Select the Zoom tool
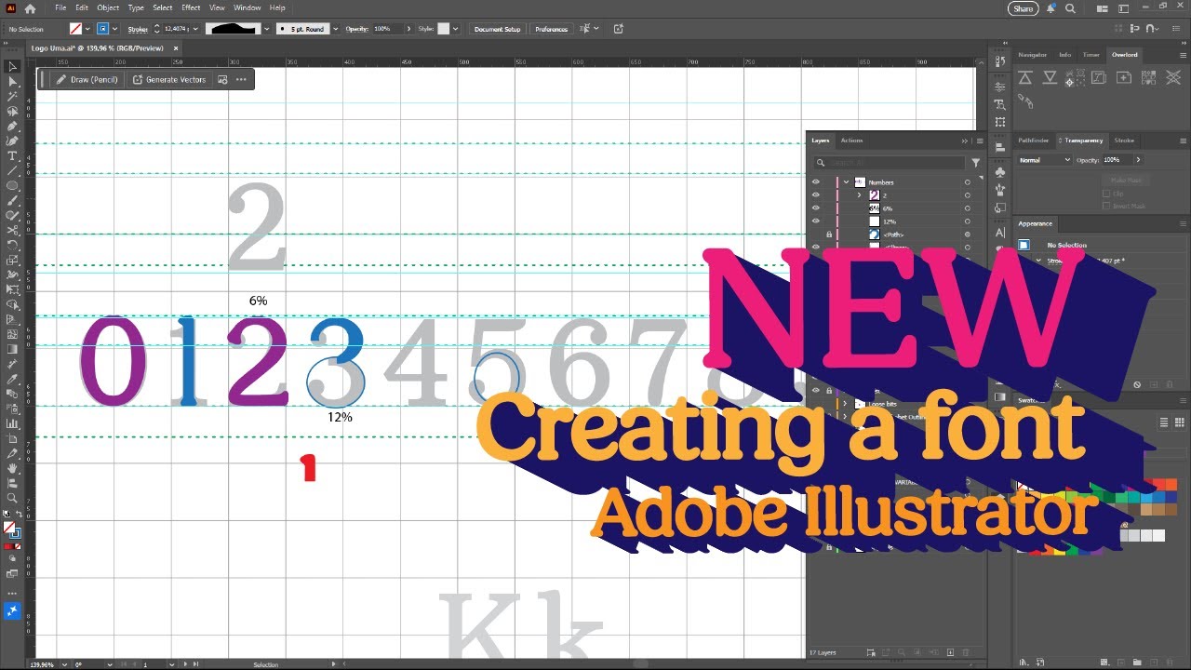Screen dimensions: 1191x670 pyautogui.click(x=12, y=498)
